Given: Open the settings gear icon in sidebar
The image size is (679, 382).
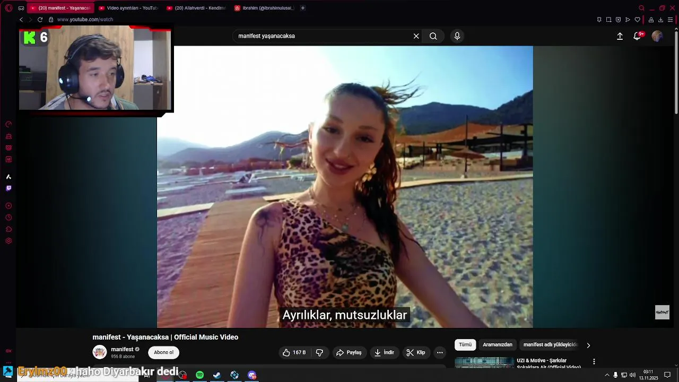Looking at the screenshot, I should 8,241.
